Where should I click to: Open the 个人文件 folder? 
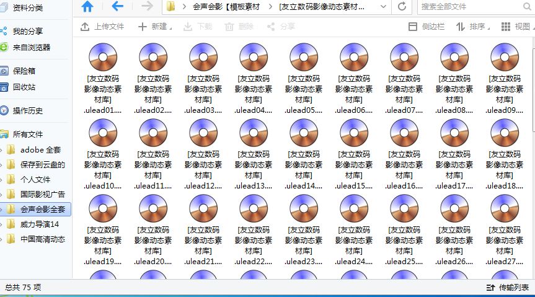tap(35, 180)
